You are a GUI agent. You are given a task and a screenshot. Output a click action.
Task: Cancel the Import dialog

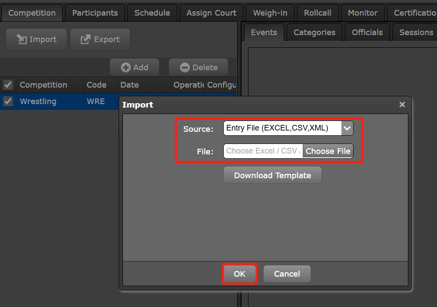[x=287, y=274]
